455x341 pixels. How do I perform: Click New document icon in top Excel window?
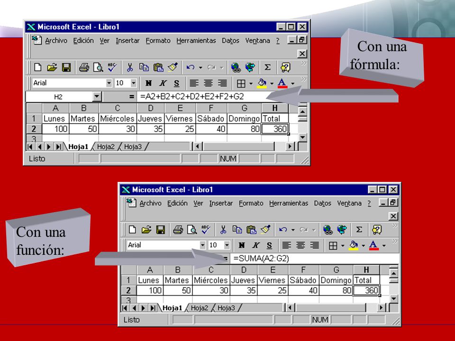[38, 67]
